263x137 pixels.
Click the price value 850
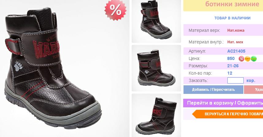pyautogui.click(x=231, y=58)
